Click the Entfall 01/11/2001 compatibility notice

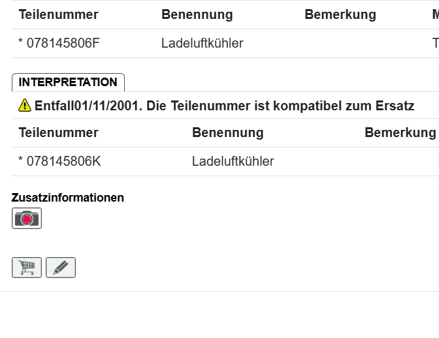pyautogui.click(x=224, y=105)
